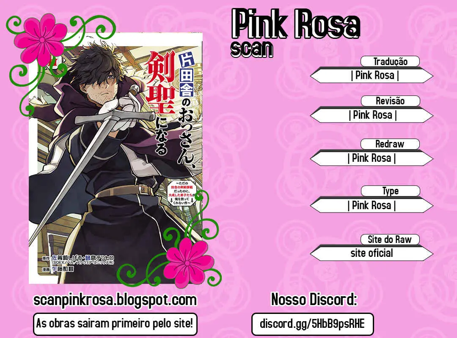
Task: Click 'As obras sairam primeiro pelo site!' box
Action: [x=115, y=324]
